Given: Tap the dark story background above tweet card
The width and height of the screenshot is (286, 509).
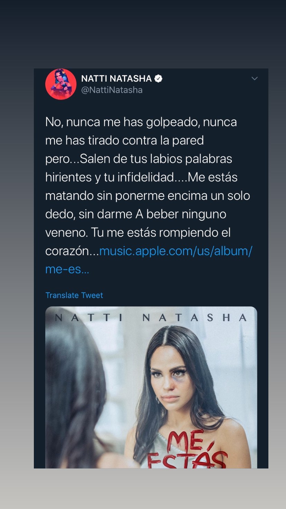Looking at the screenshot, I should point(143,35).
